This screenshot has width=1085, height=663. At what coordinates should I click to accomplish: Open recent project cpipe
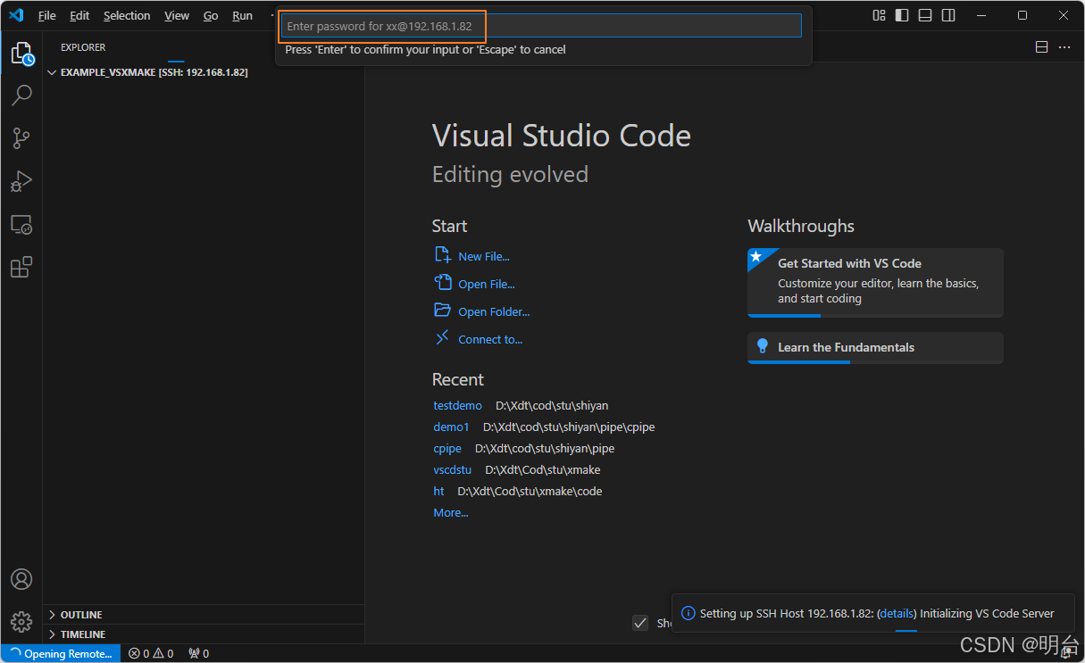point(447,448)
